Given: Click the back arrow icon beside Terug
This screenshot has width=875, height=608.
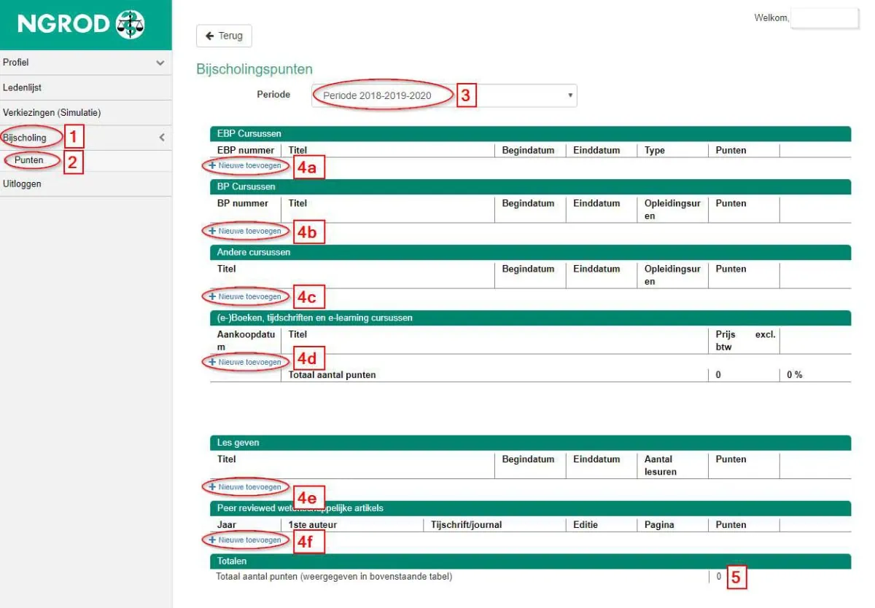Looking at the screenshot, I should coord(210,36).
